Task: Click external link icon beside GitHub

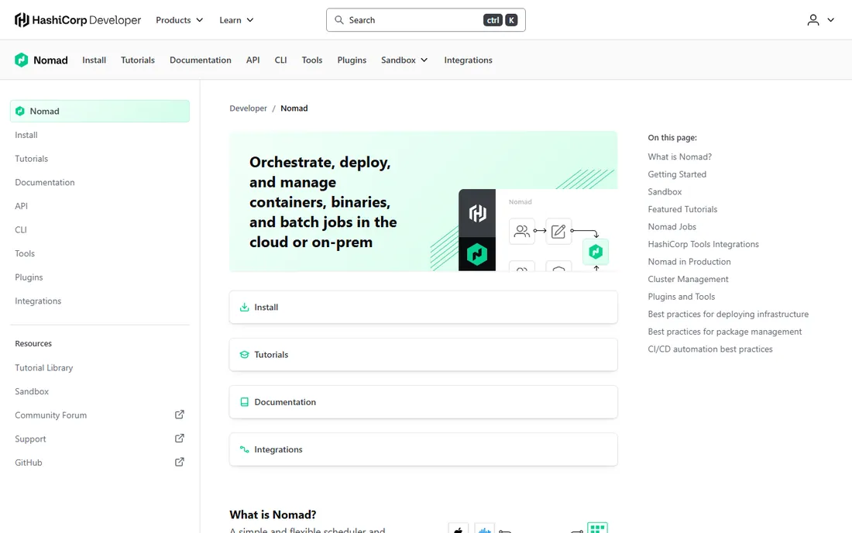Action: [180, 462]
